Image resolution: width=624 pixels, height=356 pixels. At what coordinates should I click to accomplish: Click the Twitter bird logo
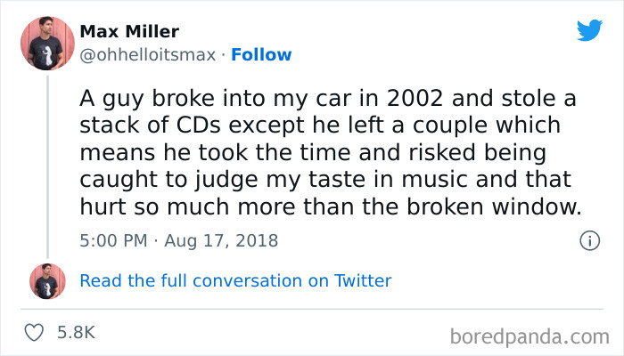[589, 30]
